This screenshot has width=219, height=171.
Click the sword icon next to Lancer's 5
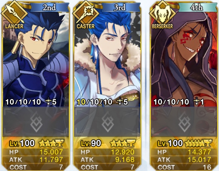48,102
